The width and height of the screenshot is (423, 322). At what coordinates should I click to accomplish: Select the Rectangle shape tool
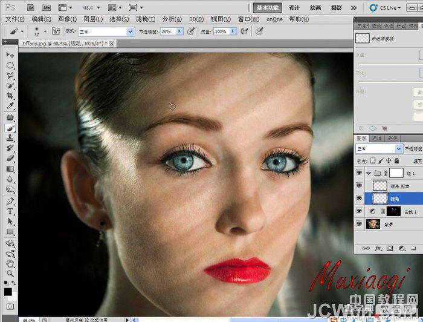click(10, 232)
